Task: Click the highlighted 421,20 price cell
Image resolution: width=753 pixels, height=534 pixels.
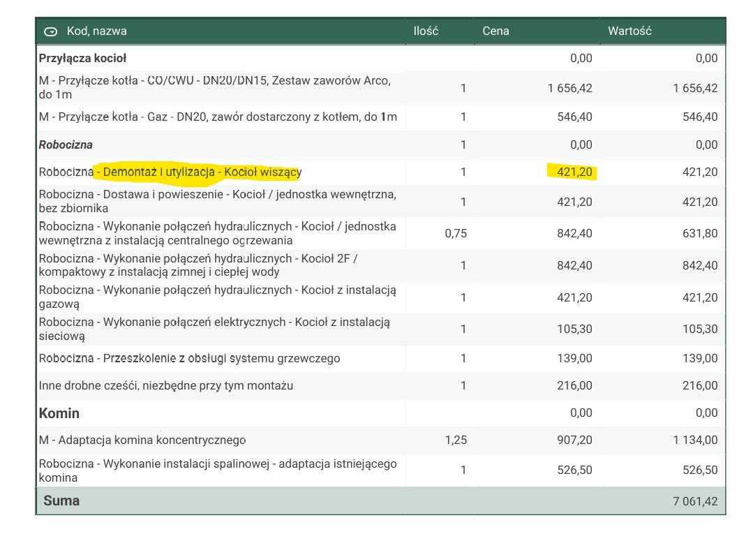Action: 574,172
